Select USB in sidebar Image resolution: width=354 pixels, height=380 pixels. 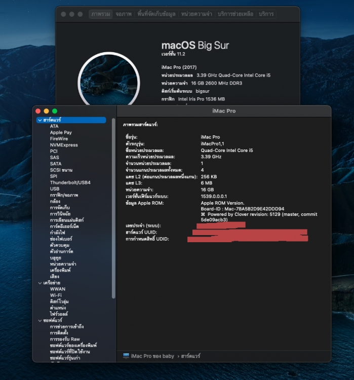click(x=55, y=189)
